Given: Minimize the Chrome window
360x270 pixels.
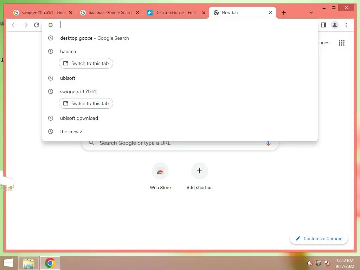Looking at the screenshot, I should coord(324,8).
